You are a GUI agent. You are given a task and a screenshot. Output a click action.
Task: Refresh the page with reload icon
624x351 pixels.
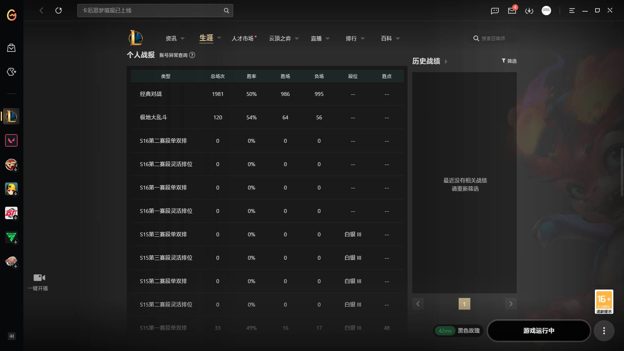coord(58,11)
